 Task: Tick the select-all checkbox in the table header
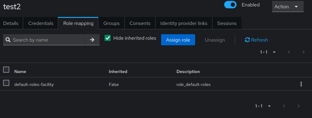[x=6, y=70]
